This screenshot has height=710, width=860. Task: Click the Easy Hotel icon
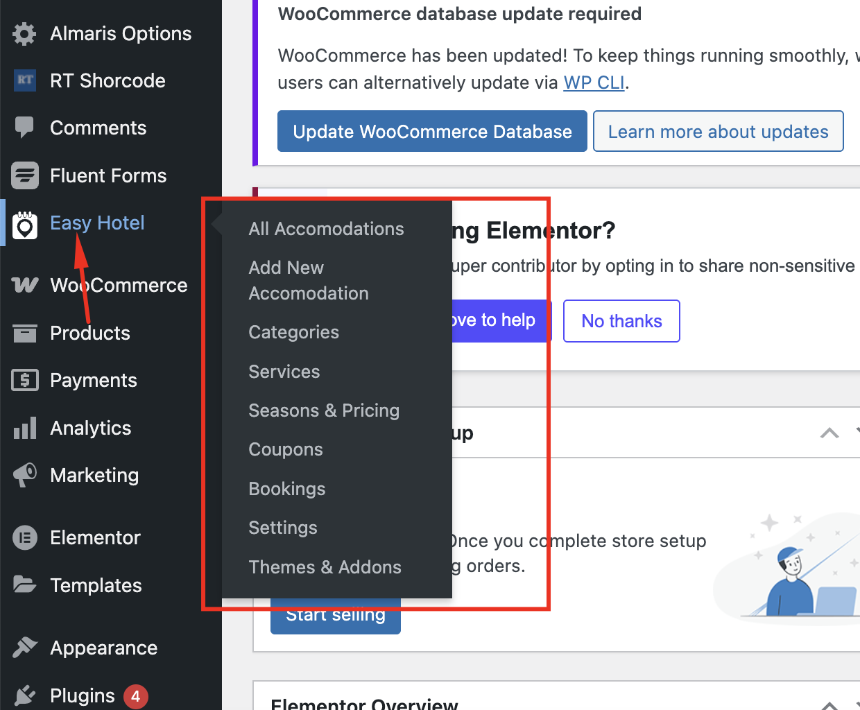(25, 225)
